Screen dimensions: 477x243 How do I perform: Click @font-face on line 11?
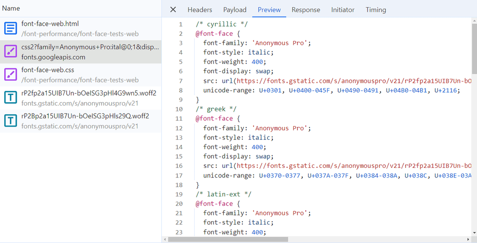214,118
